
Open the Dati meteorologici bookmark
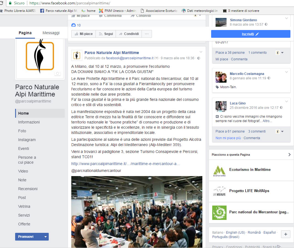pyautogui.click(x=200, y=11)
